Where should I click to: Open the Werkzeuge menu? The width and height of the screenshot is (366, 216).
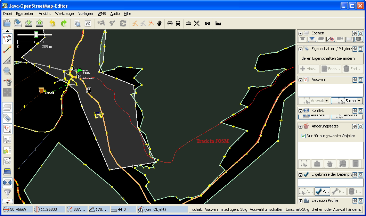click(x=64, y=14)
